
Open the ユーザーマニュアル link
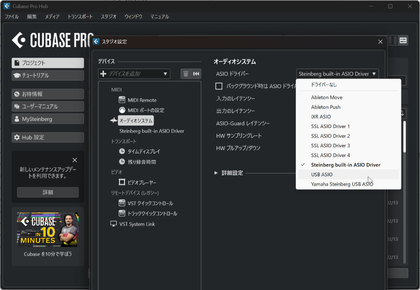pyautogui.click(x=48, y=106)
